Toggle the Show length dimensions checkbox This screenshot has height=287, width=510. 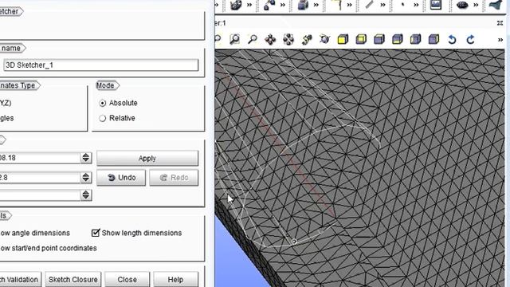[96, 233]
